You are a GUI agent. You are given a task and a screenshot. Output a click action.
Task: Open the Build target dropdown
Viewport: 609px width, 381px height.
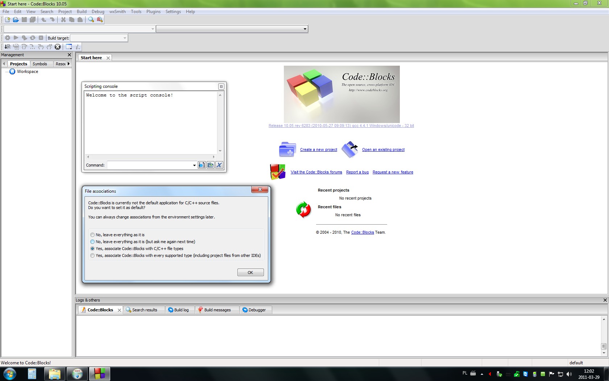pos(124,38)
